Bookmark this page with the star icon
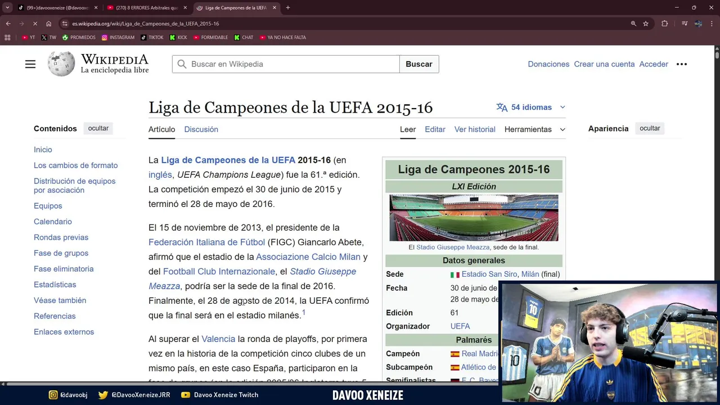The height and width of the screenshot is (405, 720). click(646, 24)
